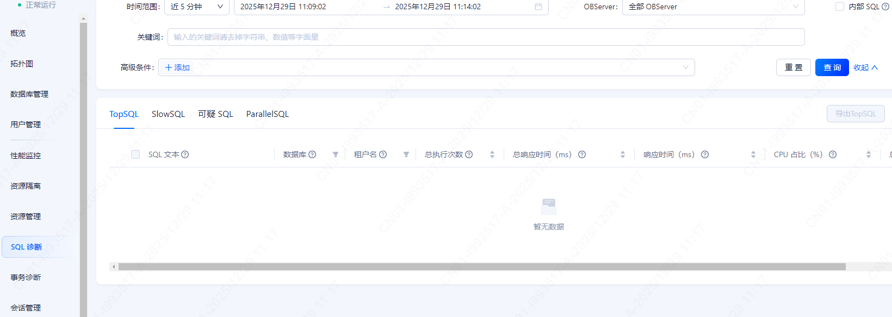The height and width of the screenshot is (317, 892).
Task: Expand the OBServer 全部 OBServer dropdown
Action: click(713, 7)
